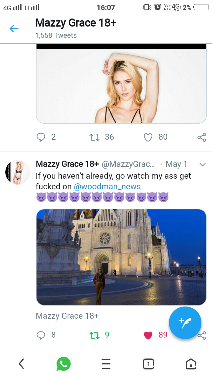Open the @woodman_news mention link
Image resolution: width=212 pixels, height=378 pixels.
pos(107,187)
